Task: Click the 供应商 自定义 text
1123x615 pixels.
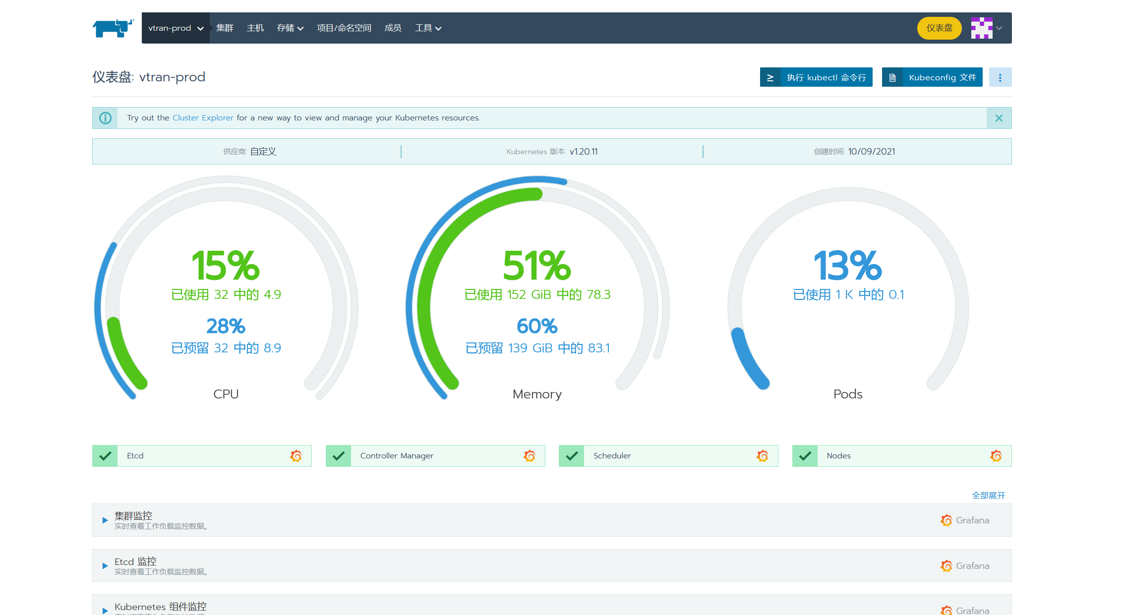Action: (x=249, y=152)
